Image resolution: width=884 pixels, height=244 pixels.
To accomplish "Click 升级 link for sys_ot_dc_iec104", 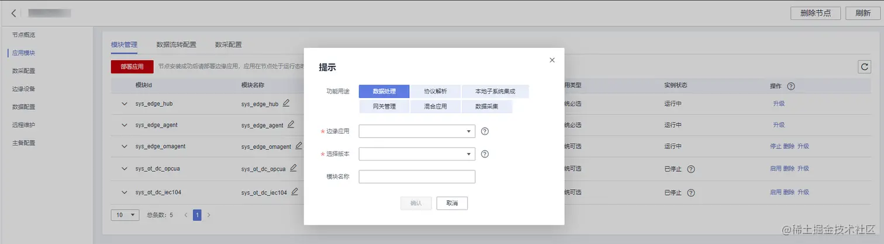I will [803, 192].
